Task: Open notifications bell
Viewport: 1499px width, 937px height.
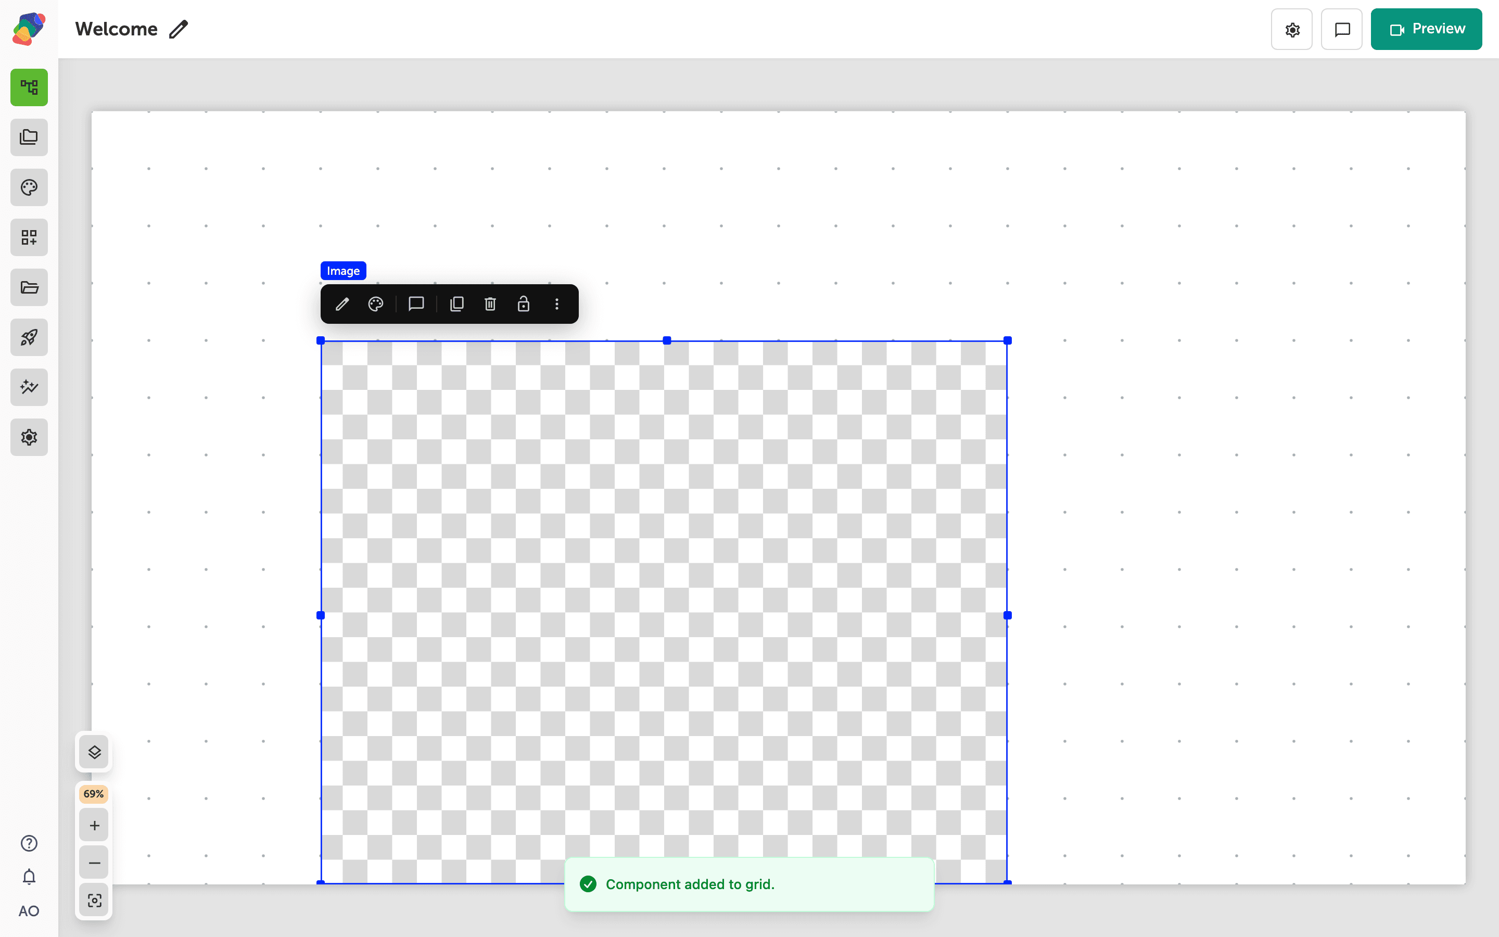Action: click(x=29, y=877)
